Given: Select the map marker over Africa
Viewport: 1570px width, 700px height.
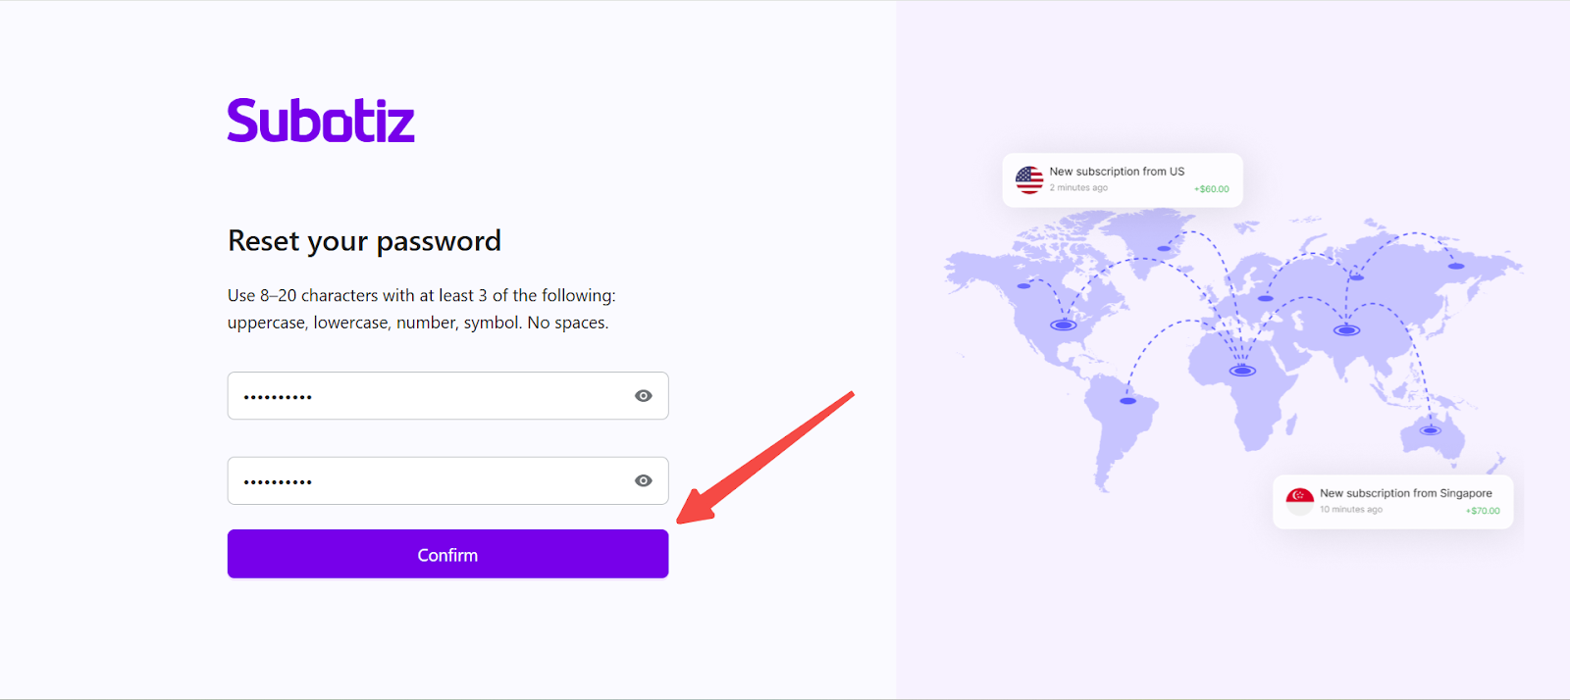Looking at the screenshot, I should [1243, 371].
